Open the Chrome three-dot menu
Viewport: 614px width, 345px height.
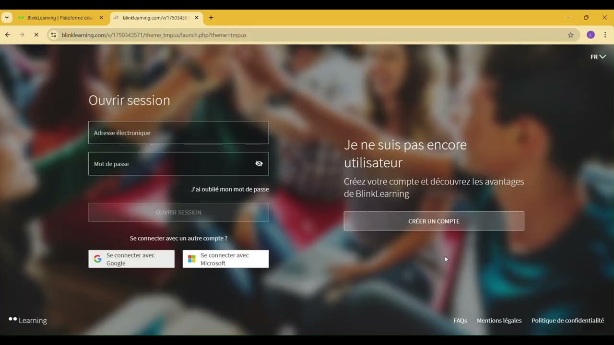pyautogui.click(x=605, y=35)
